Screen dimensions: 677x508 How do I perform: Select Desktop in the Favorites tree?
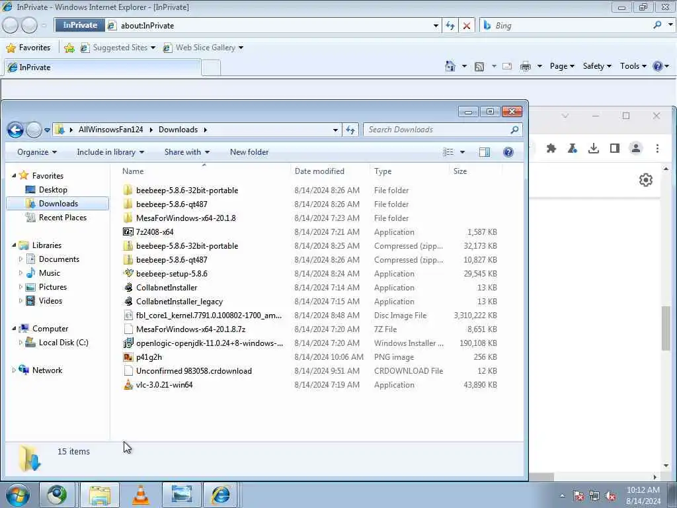[53, 190]
